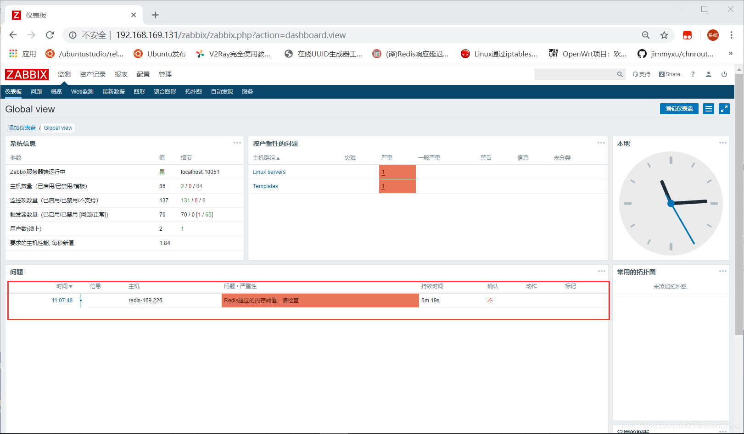Sort by 主机群组 column header

click(x=266, y=158)
